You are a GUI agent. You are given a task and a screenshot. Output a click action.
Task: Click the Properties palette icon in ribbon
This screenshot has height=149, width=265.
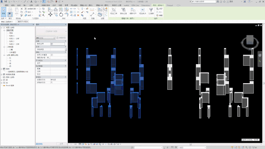tap(10, 14)
